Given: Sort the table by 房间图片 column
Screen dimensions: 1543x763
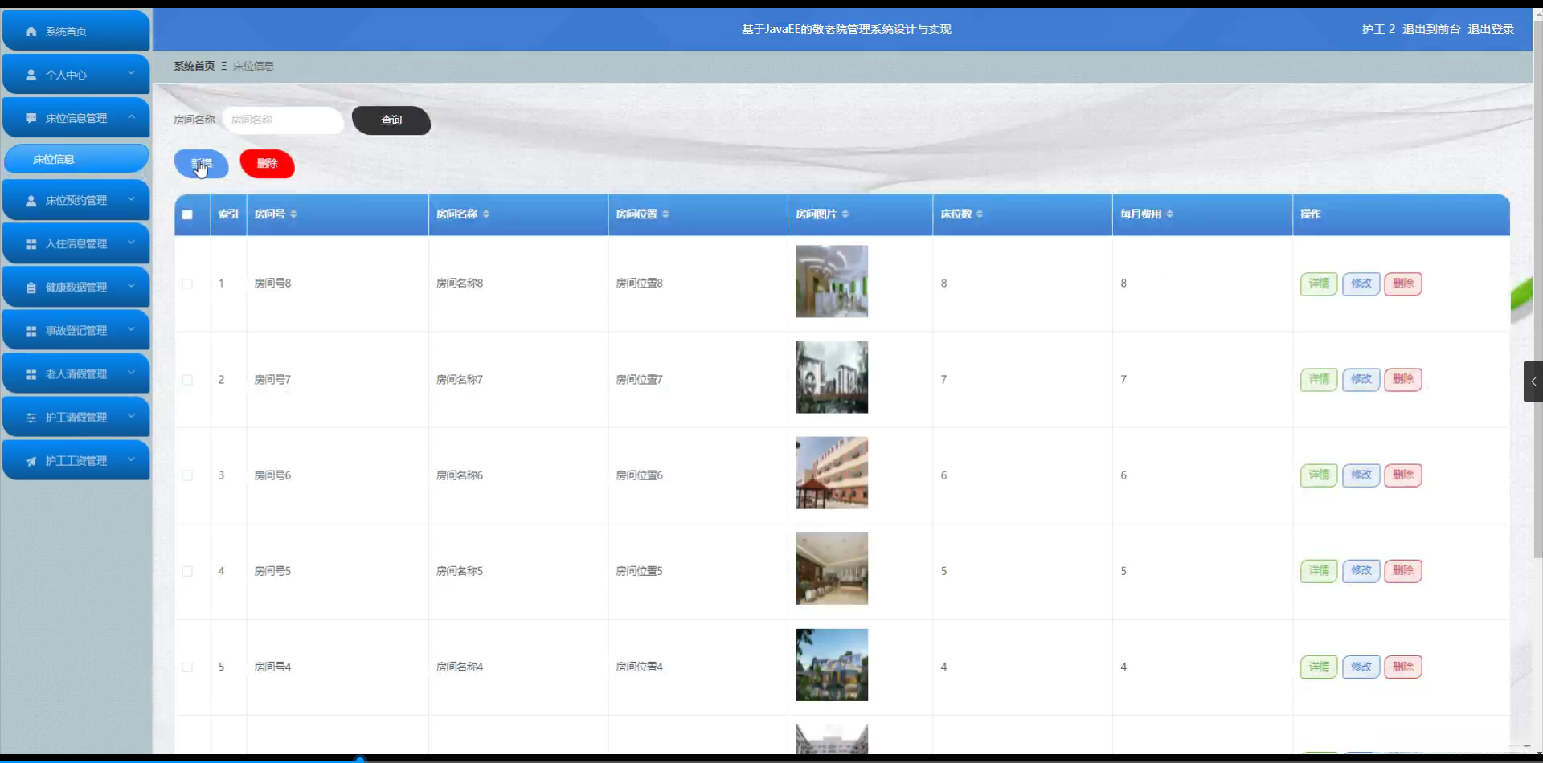Looking at the screenshot, I should 845,214.
